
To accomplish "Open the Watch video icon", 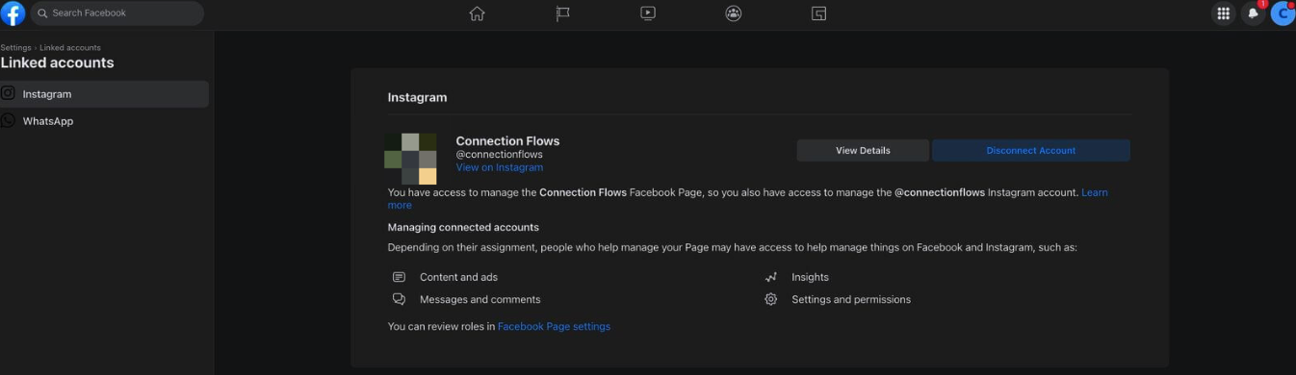I will [648, 13].
